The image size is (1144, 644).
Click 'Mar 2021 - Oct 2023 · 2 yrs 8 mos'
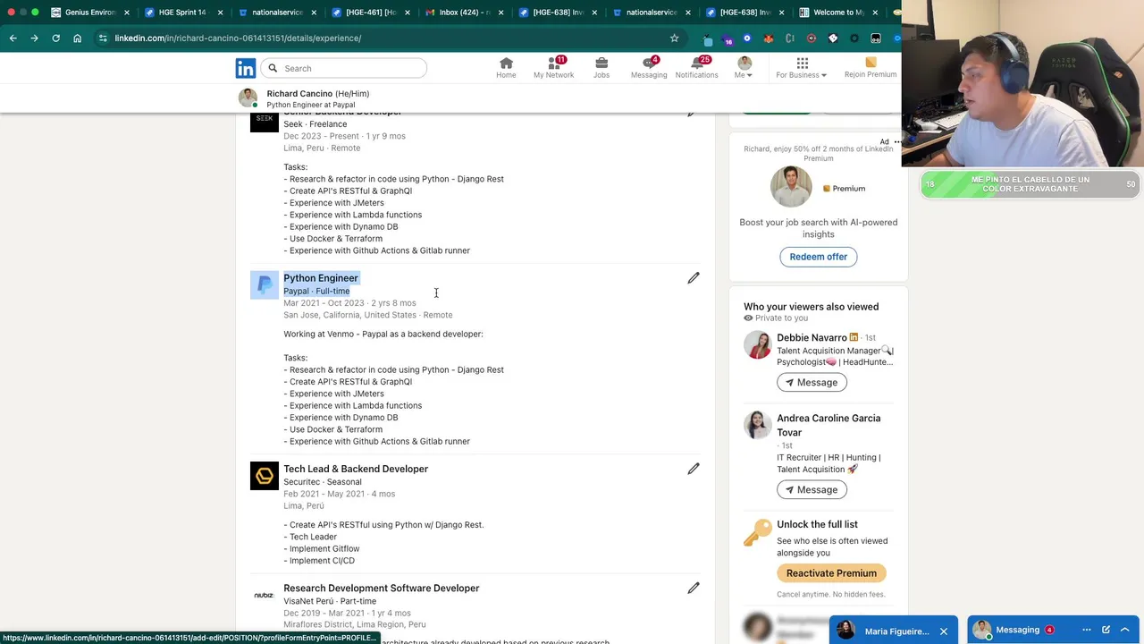(x=349, y=303)
